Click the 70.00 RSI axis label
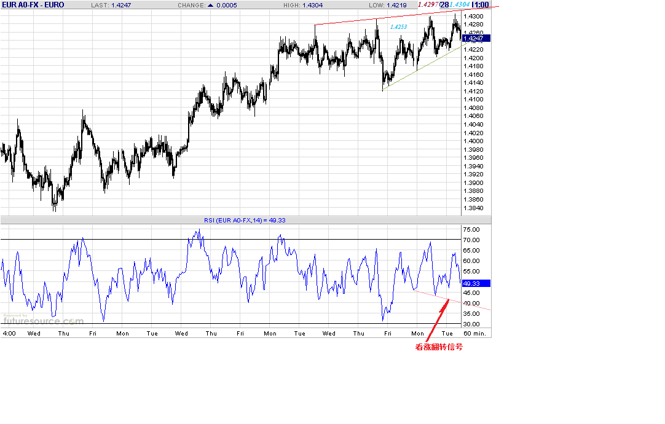This screenshot has height=424, width=665. [x=471, y=240]
